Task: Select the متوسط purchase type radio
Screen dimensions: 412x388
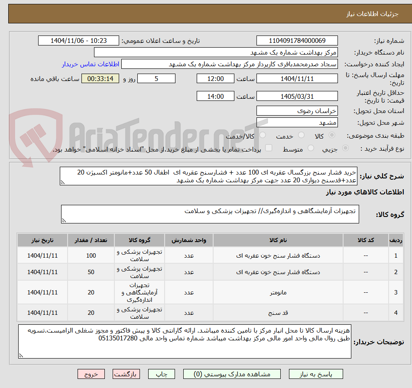Action: [311, 148]
